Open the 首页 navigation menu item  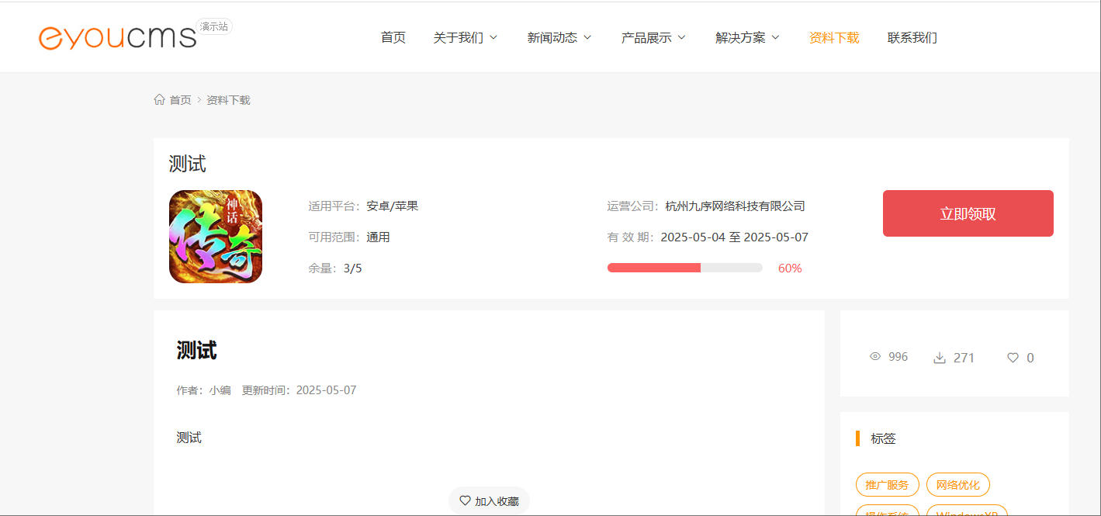pos(393,37)
